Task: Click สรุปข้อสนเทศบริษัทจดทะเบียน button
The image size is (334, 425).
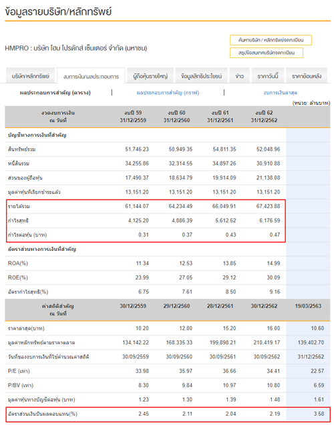Action: pyautogui.click(x=266, y=53)
